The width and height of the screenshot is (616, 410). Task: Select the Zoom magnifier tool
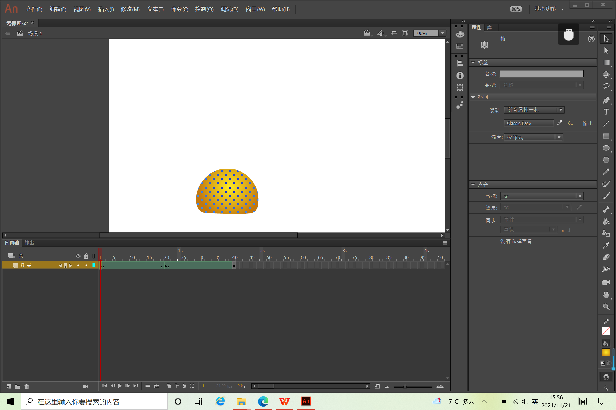click(606, 307)
